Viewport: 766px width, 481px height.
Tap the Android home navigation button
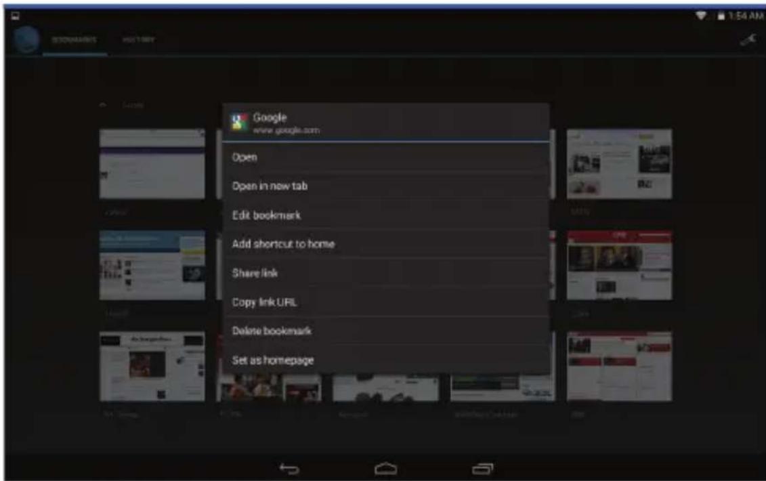385,469
